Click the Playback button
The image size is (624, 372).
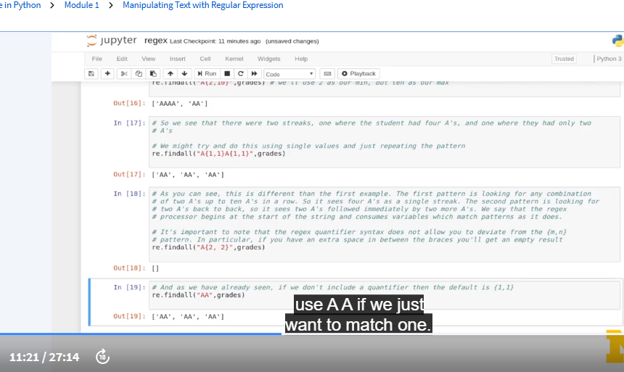pyautogui.click(x=359, y=74)
